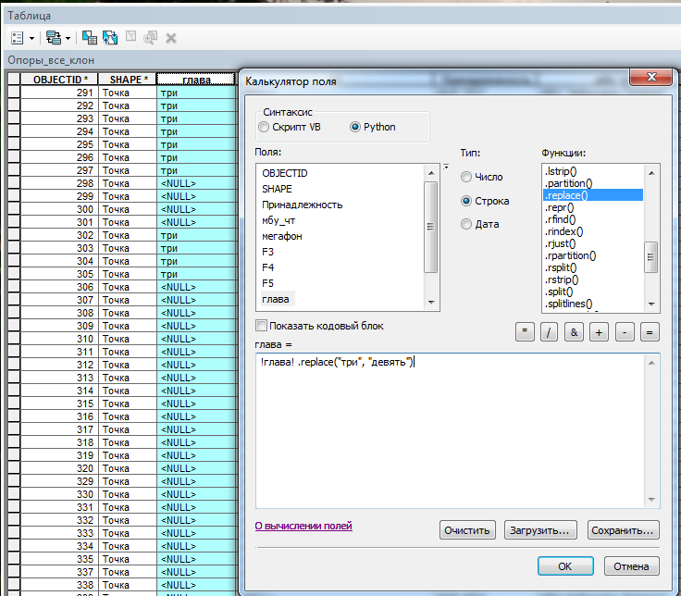681x596 pixels.
Task: Select мегафон in the fields list
Action: pyautogui.click(x=281, y=236)
